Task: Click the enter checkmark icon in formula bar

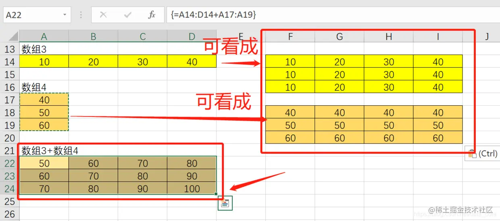Action: pos(128,15)
